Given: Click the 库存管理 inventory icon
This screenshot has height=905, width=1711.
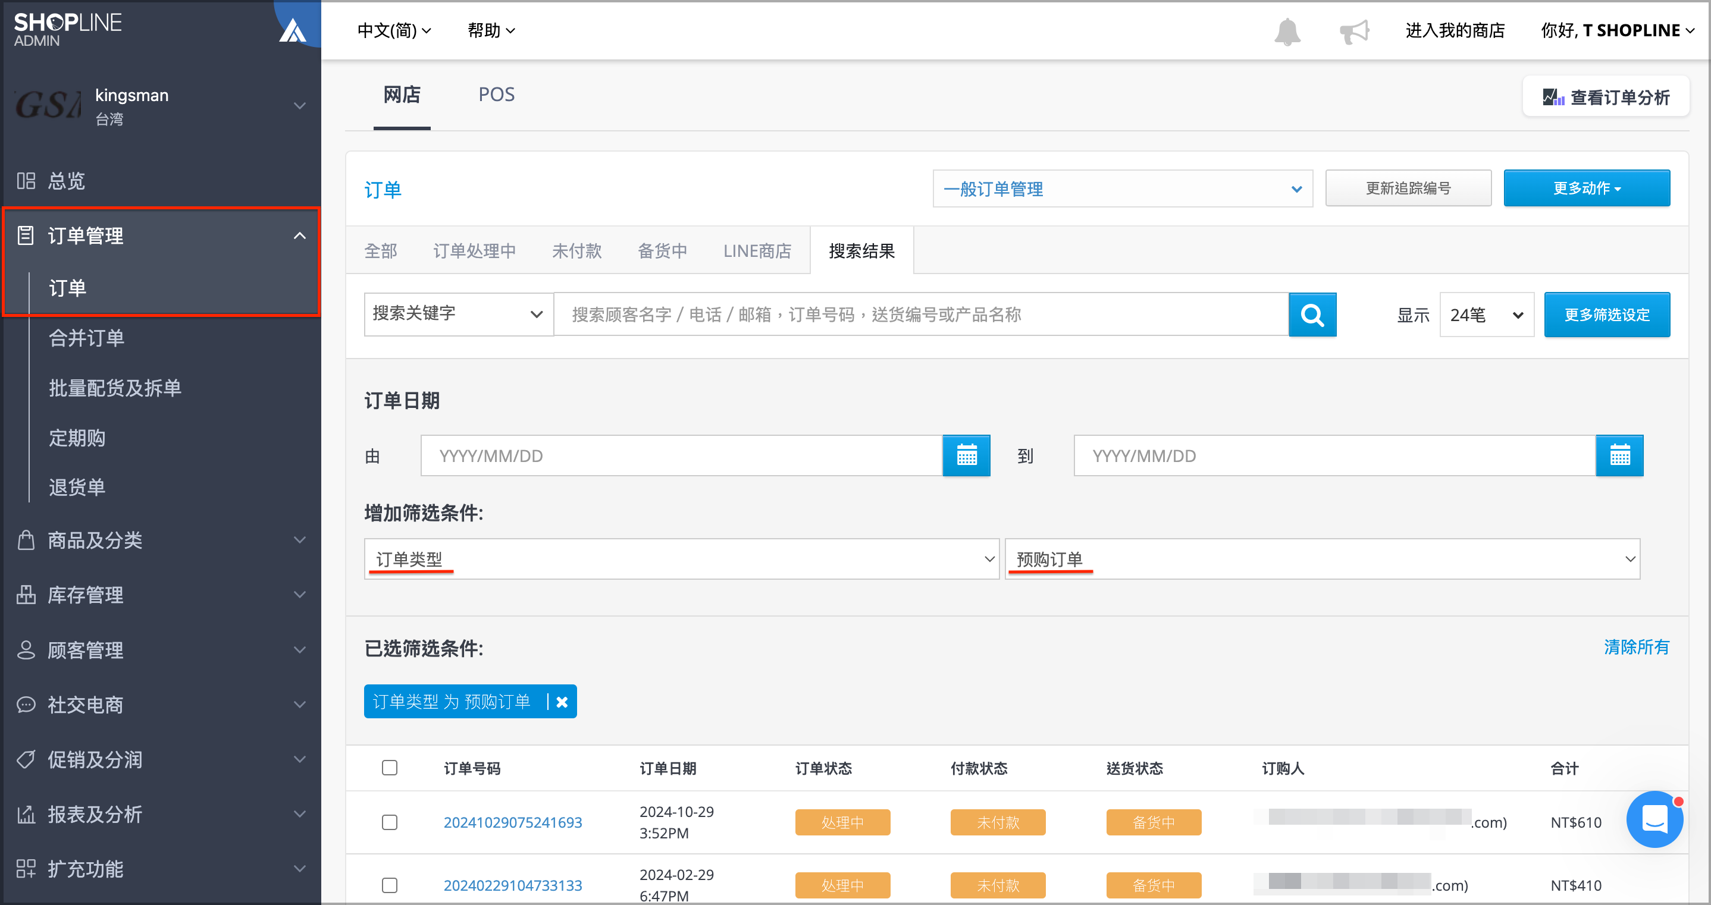Looking at the screenshot, I should click(26, 595).
